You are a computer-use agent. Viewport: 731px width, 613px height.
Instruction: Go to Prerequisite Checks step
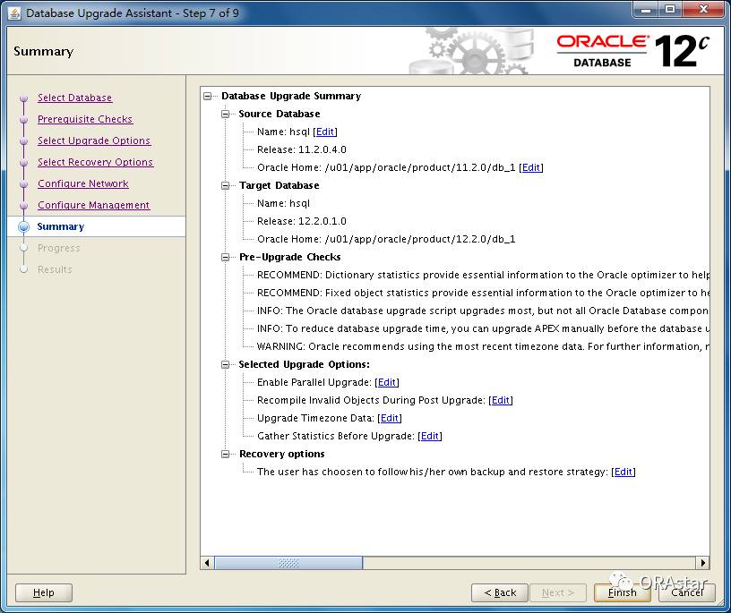[x=85, y=119]
